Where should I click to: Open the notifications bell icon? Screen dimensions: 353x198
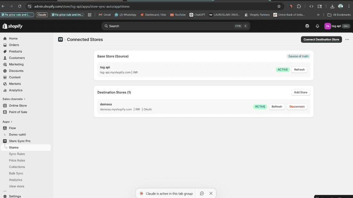pos(317,26)
